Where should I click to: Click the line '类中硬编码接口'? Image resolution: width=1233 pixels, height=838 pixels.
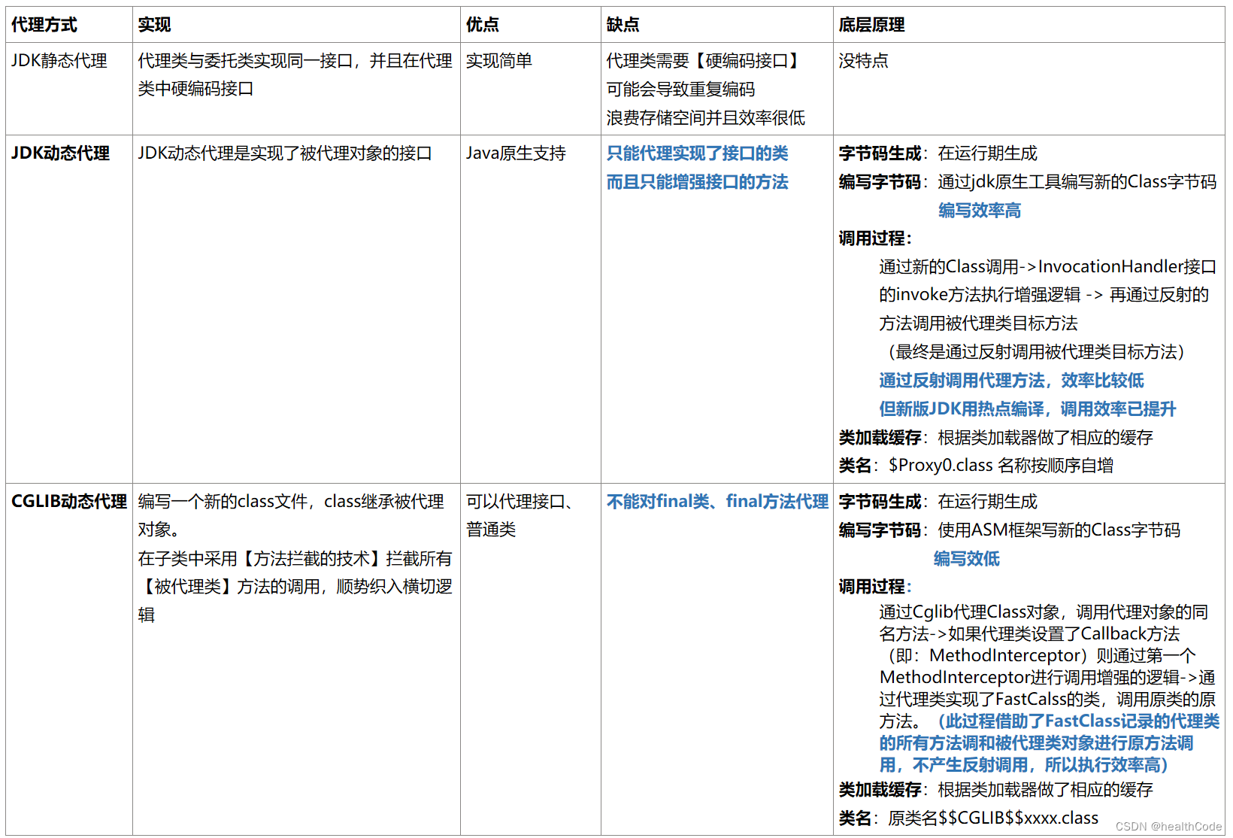coord(195,89)
